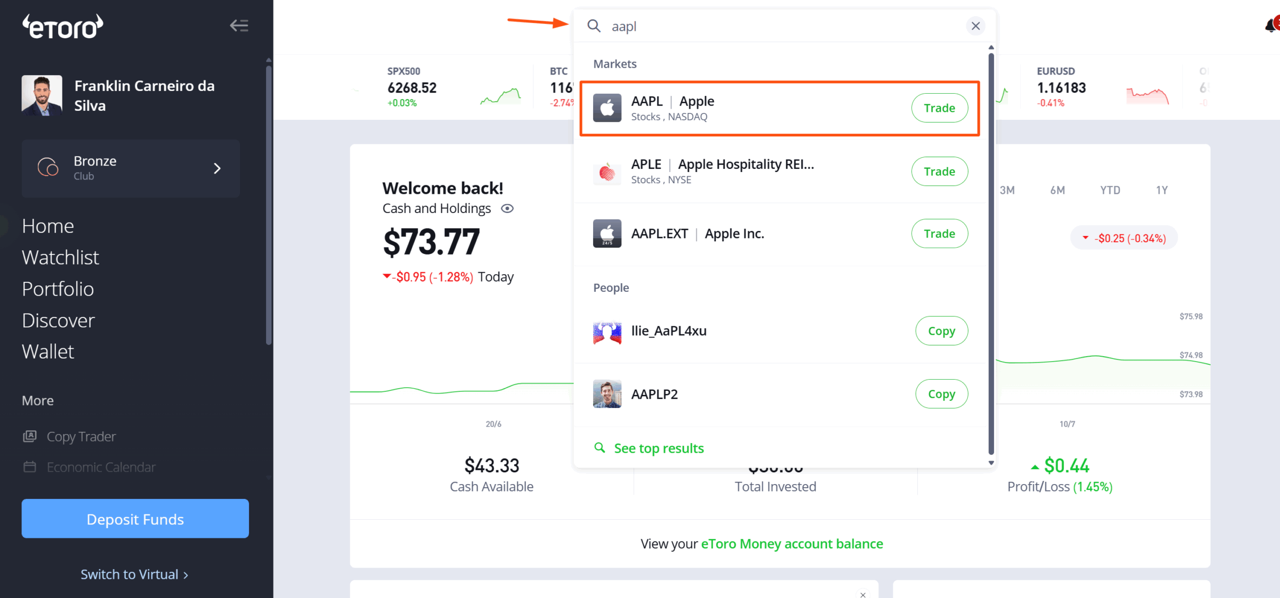Select the Apple Hospitality REIT logo
The height and width of the screenshot is (598, 1280).
coord(607,171)
